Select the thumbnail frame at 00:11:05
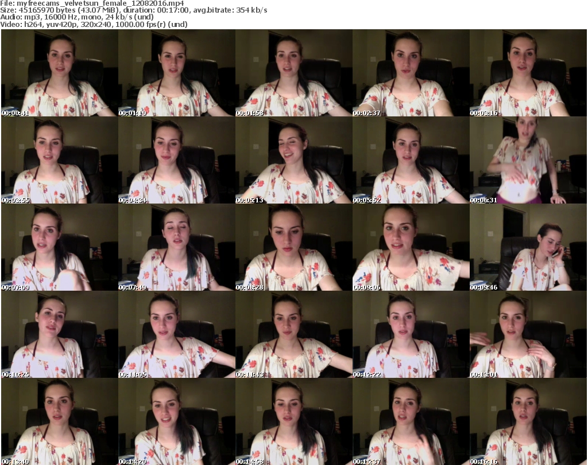The width and height of the screenshot is (588, 465). pos(177,334)
